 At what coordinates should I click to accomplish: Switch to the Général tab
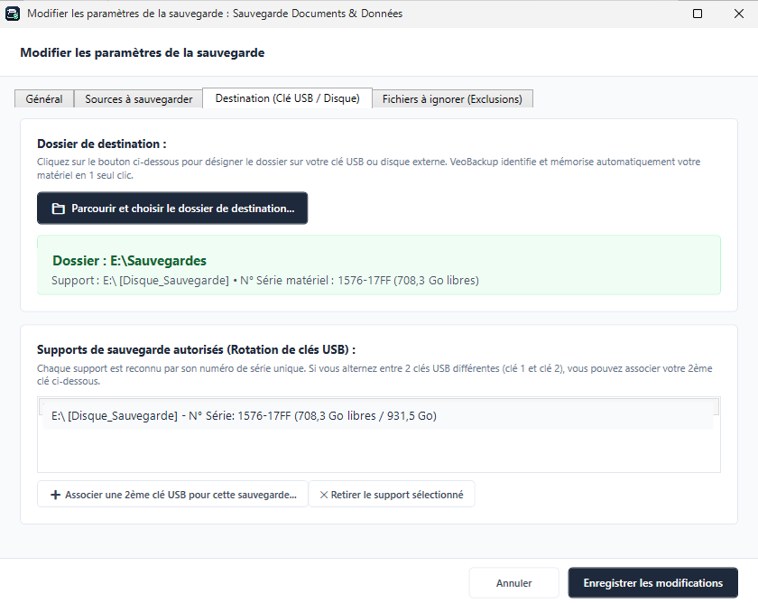[44, 98]
